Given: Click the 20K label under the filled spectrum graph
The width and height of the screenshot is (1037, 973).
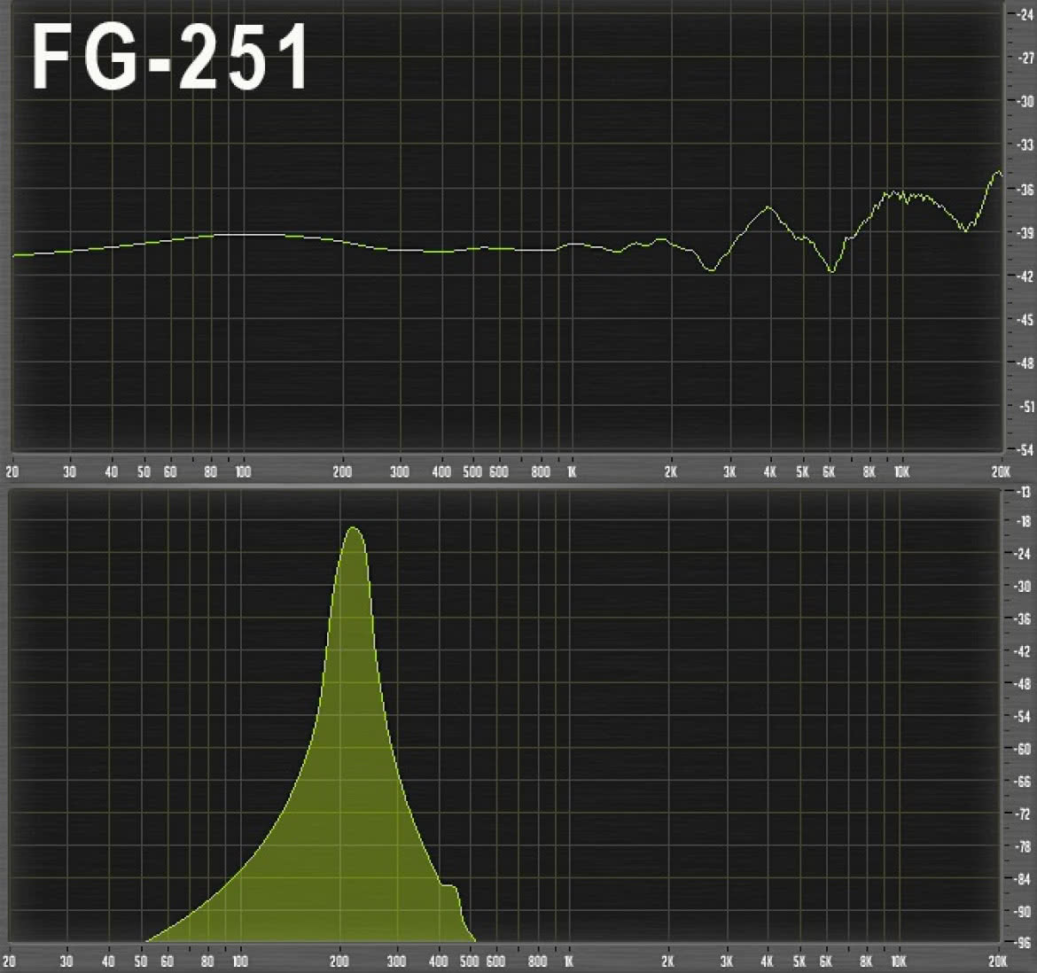Looking at the screenshot, I should [x=998, y=961].
